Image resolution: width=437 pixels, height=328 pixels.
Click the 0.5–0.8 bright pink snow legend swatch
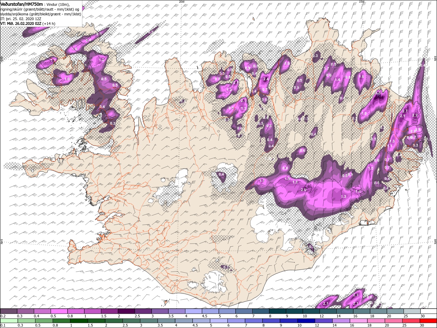[x=59, y=311]
